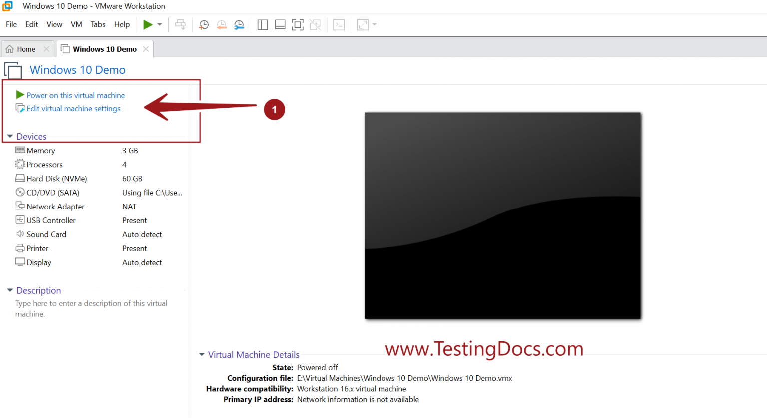
Task: Toggle the library sidebar visibility
Action: tap(262, 24)
